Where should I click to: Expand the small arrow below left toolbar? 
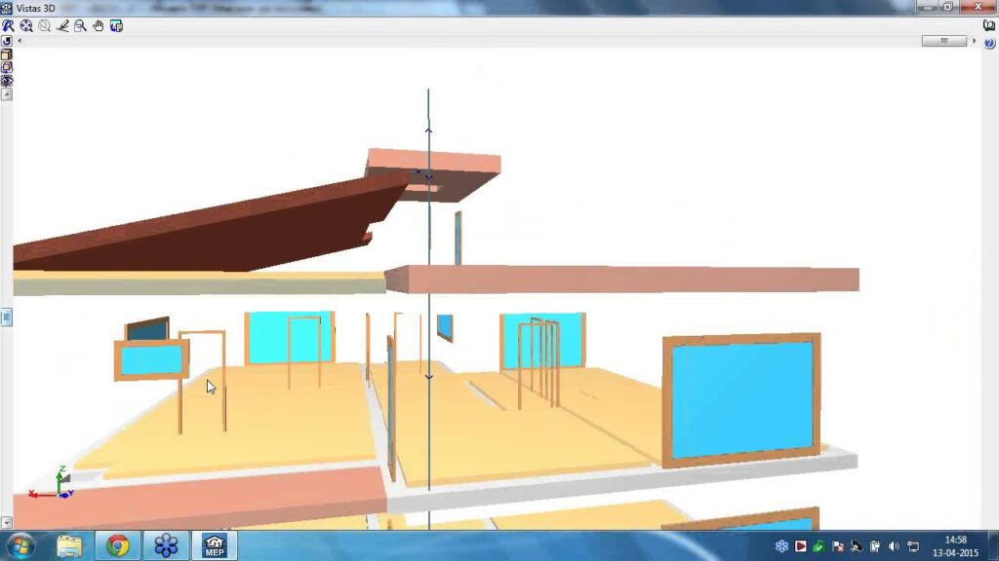[7, 94]
